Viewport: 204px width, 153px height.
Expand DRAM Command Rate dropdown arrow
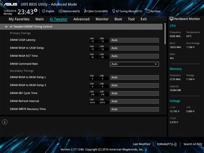156,64
